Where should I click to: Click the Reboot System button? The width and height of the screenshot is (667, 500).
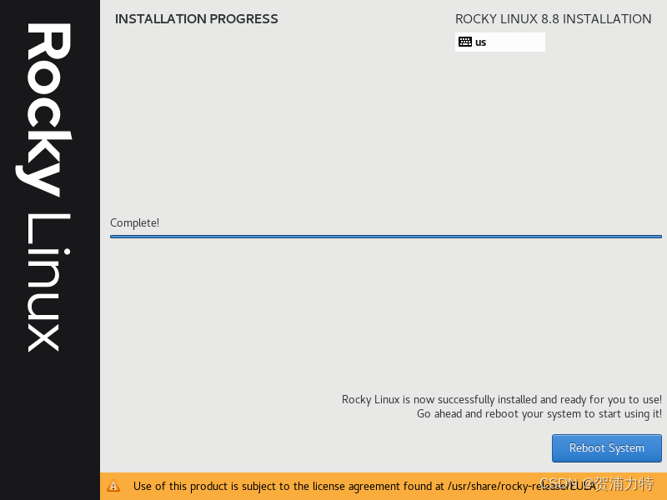pyautogui.click(x=607, y=447)
